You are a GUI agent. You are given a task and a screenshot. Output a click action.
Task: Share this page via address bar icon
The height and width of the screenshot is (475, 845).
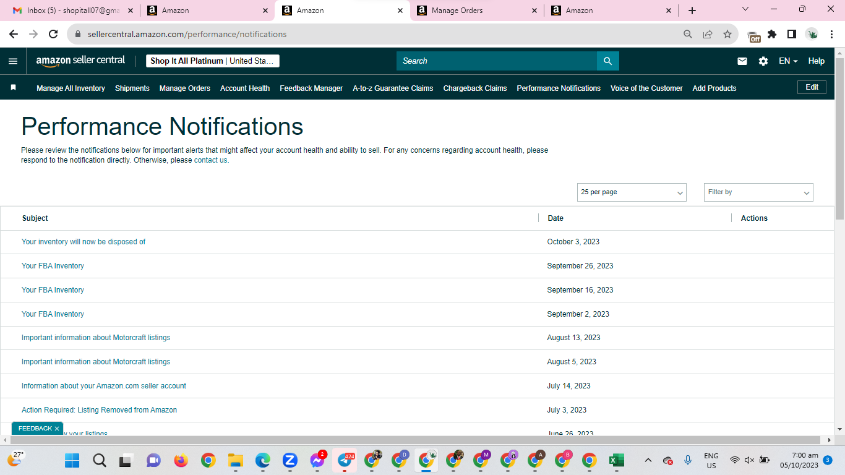click(708, 35)
